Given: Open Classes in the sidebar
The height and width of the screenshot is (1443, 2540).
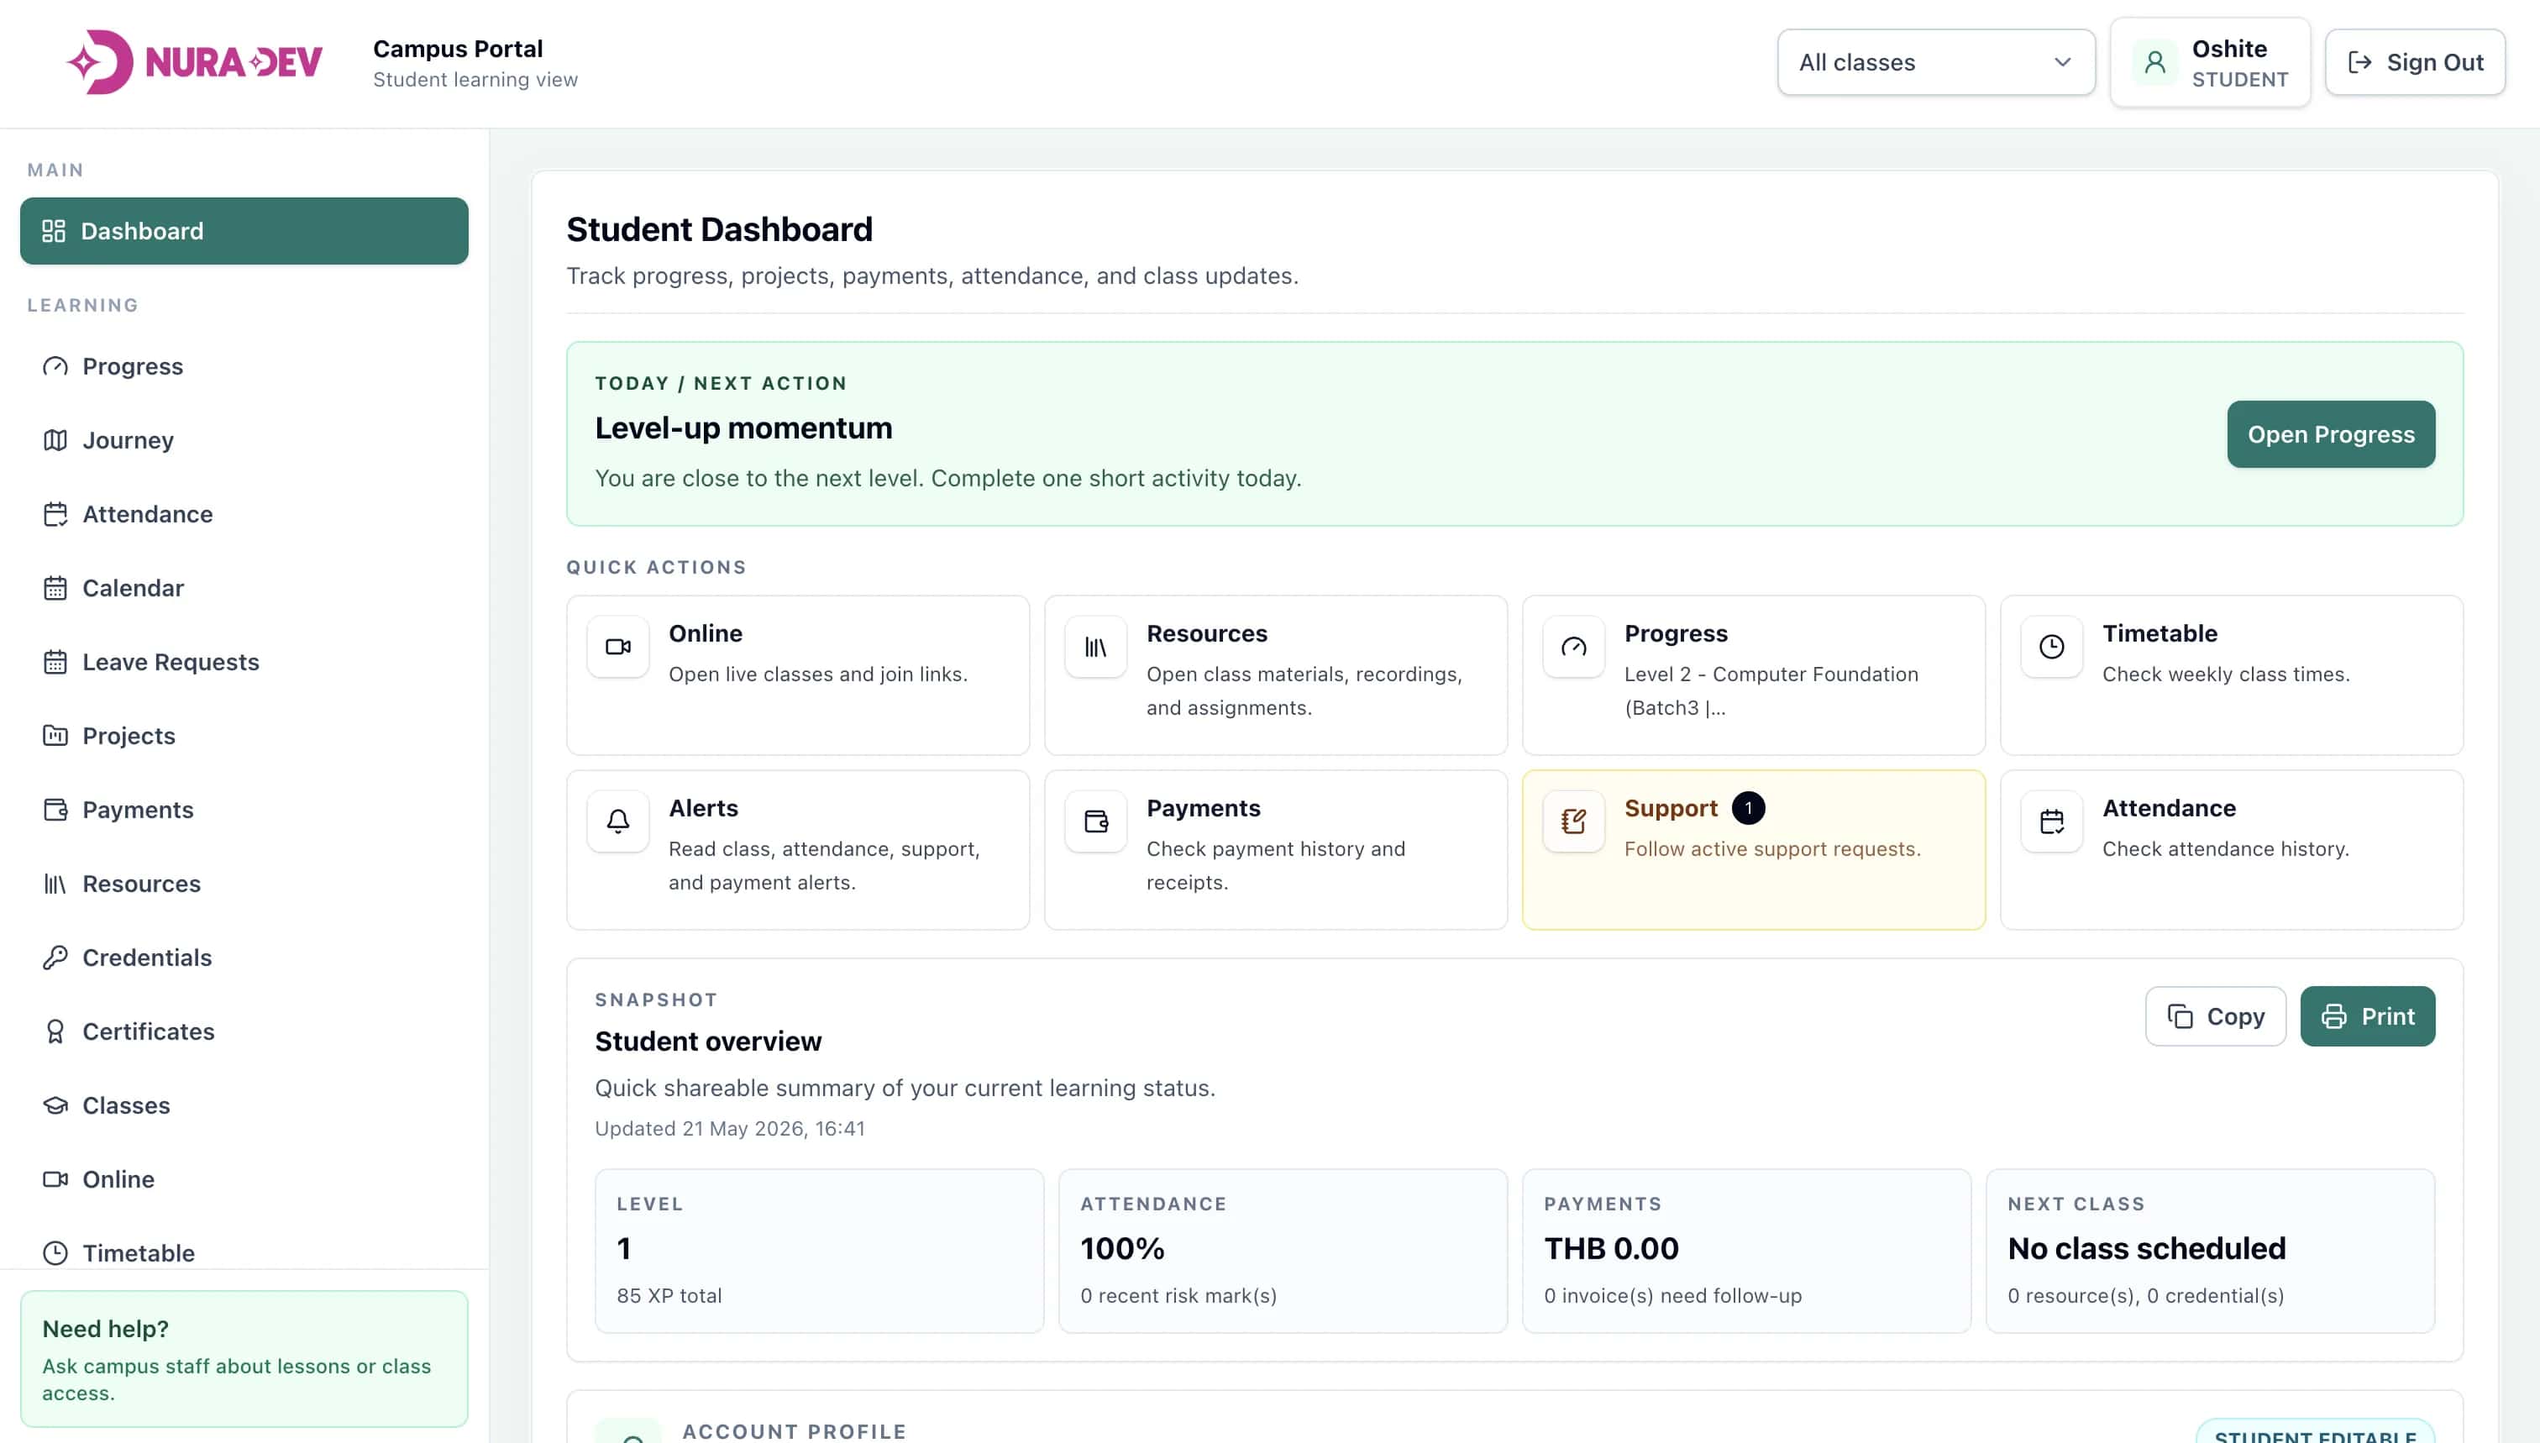Looking at the screenshot, I should pos(244,1105).
